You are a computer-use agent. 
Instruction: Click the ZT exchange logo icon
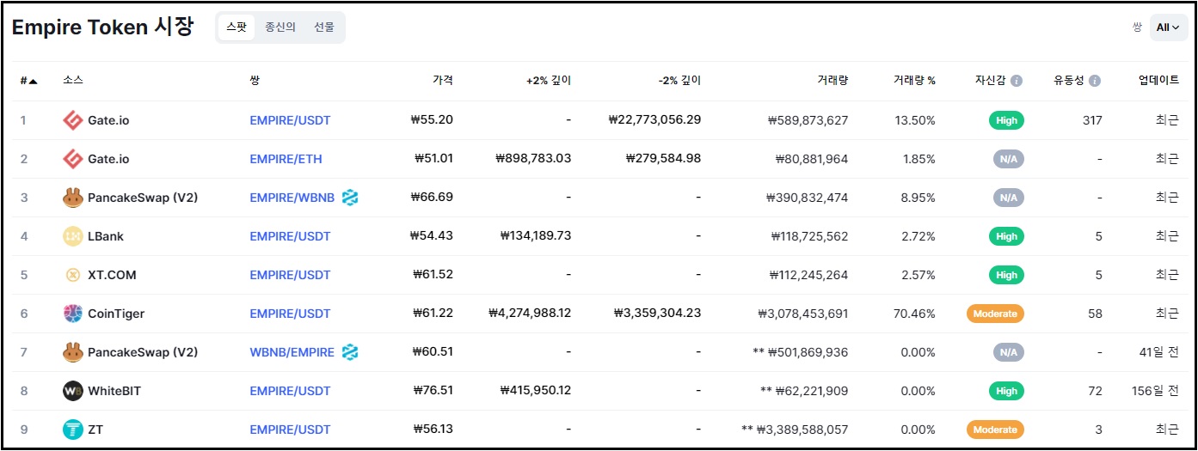pyautogui.click(x=73, y=430)
